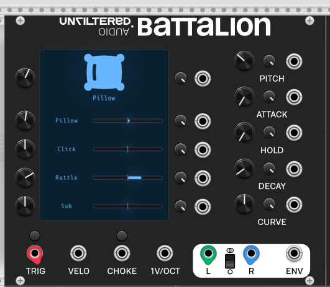330x287 pixels.
Task: Click the red TRIG input jack
Action: (35, 254)
